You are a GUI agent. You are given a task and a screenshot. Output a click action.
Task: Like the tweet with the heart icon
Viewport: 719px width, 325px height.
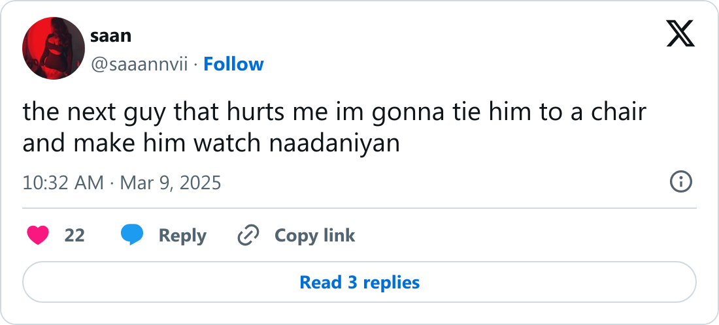pyautogui.click(x=39, y=235)
